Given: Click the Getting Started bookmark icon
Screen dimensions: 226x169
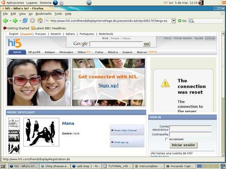Looking at the screenshot, I should (x=5, y=28).
